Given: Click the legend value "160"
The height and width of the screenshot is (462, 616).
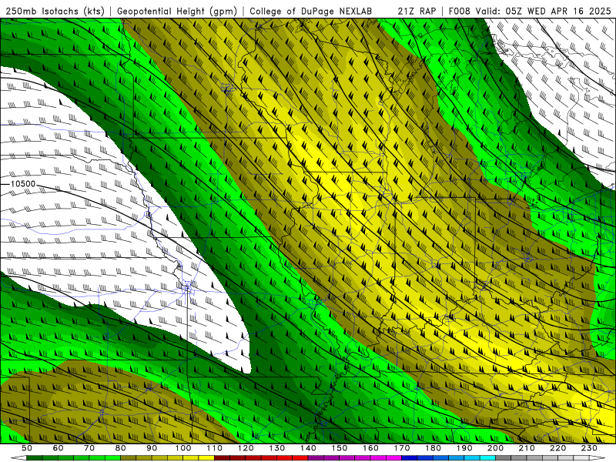Looking at the screenshot, I should click(370, 448).
